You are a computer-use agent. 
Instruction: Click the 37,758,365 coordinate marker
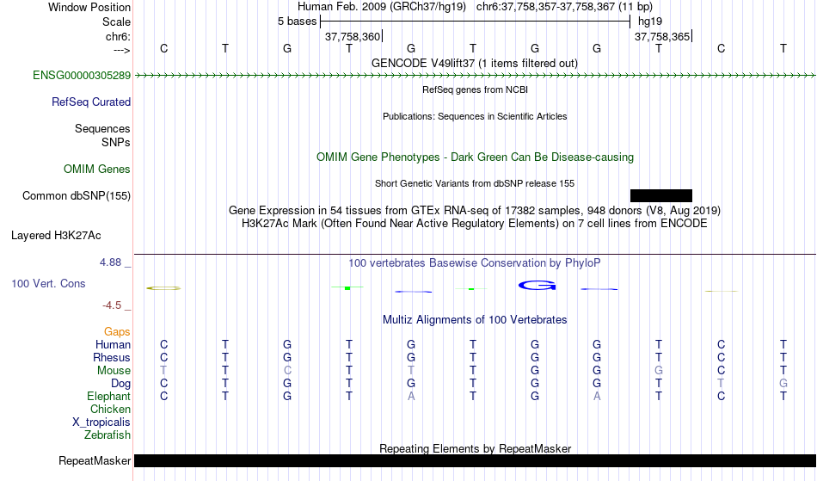pyautogui.click(x=662, y=36)
